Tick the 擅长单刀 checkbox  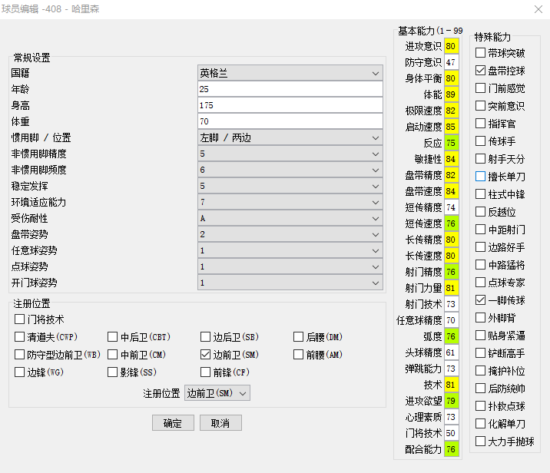pos(481,177)
